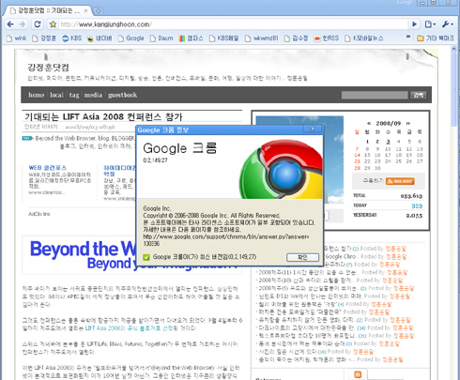
Task: Open the HanRSS bookmark icon
Action: (x=326, y=38)
